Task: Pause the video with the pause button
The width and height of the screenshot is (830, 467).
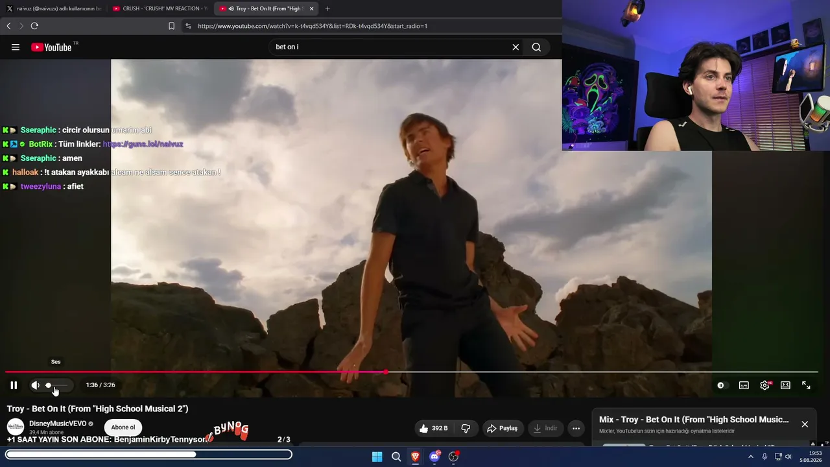Action: click(x=14, y=385)
